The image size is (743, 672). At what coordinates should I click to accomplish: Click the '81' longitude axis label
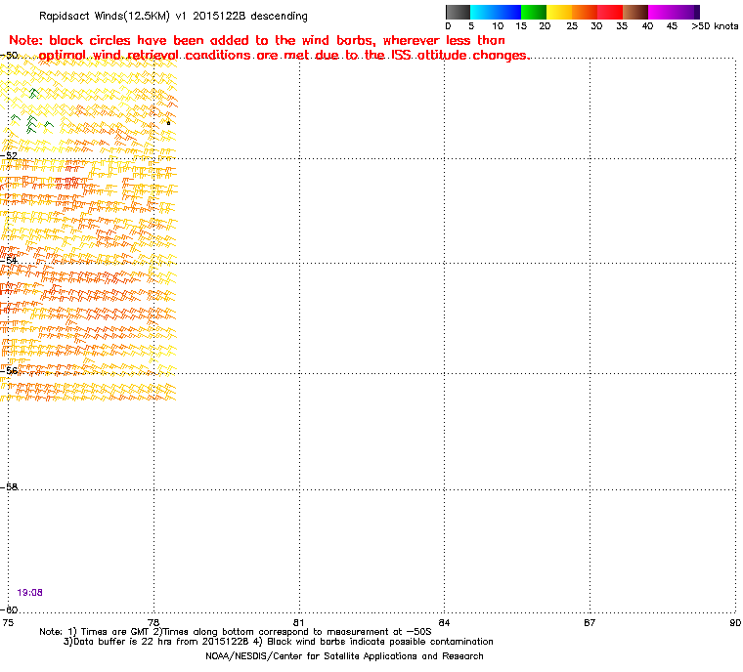pos(298,622)
